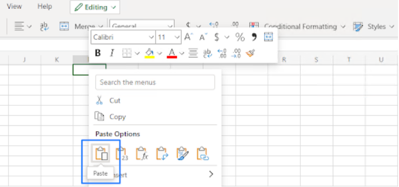Click the borders icon in mini toolbar
The image size is (399, 187).
127,53
